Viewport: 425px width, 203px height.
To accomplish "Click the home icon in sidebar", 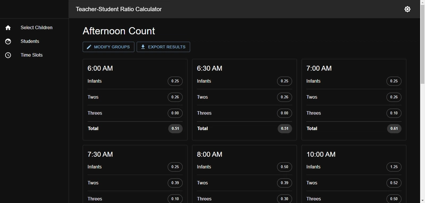I will 8,28.
